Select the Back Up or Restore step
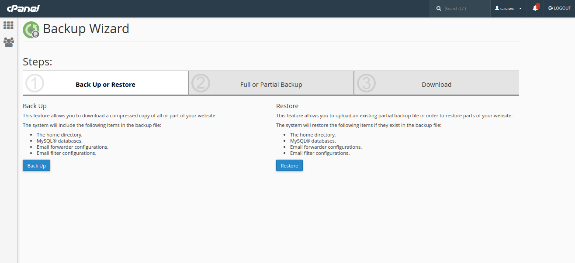 pos(105,85)
